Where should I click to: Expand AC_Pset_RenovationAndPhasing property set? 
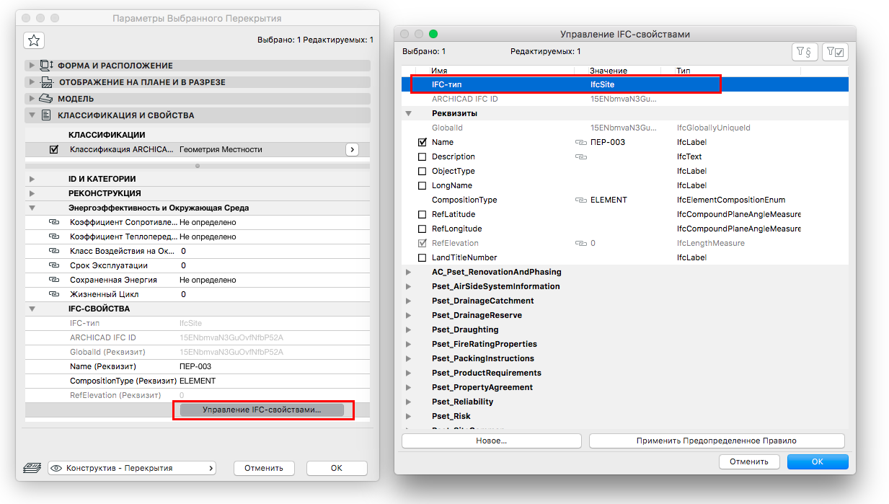pyautogui.click(x=408, y=272)
